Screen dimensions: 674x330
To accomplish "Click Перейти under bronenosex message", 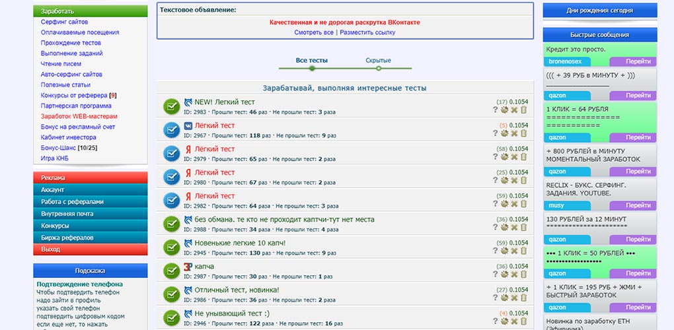I will point(633,61).
